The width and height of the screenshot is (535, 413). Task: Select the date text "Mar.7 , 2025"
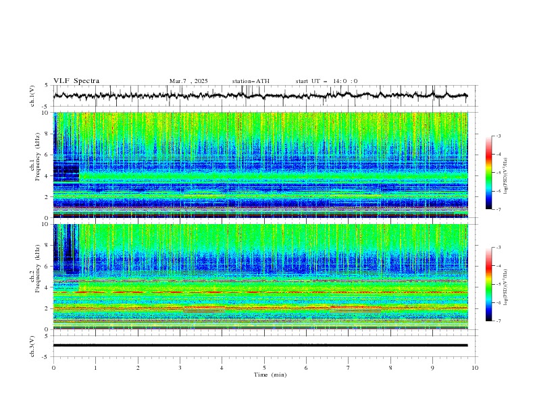point(188,81)
